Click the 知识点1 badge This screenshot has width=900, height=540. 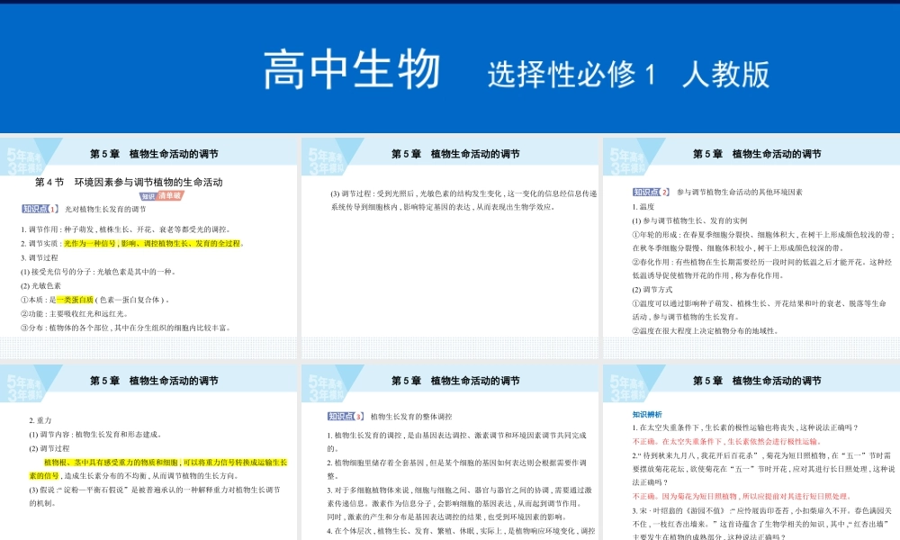[x=40, y=209]
